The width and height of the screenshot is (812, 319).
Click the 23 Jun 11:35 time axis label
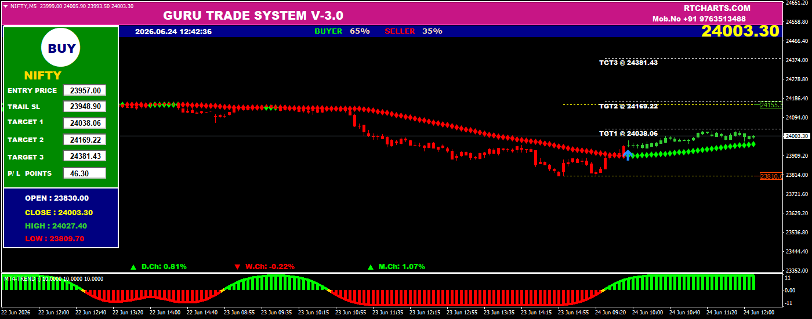click(387, 313)
